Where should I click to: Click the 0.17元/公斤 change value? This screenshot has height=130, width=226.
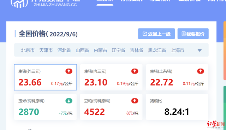point(62,84)
